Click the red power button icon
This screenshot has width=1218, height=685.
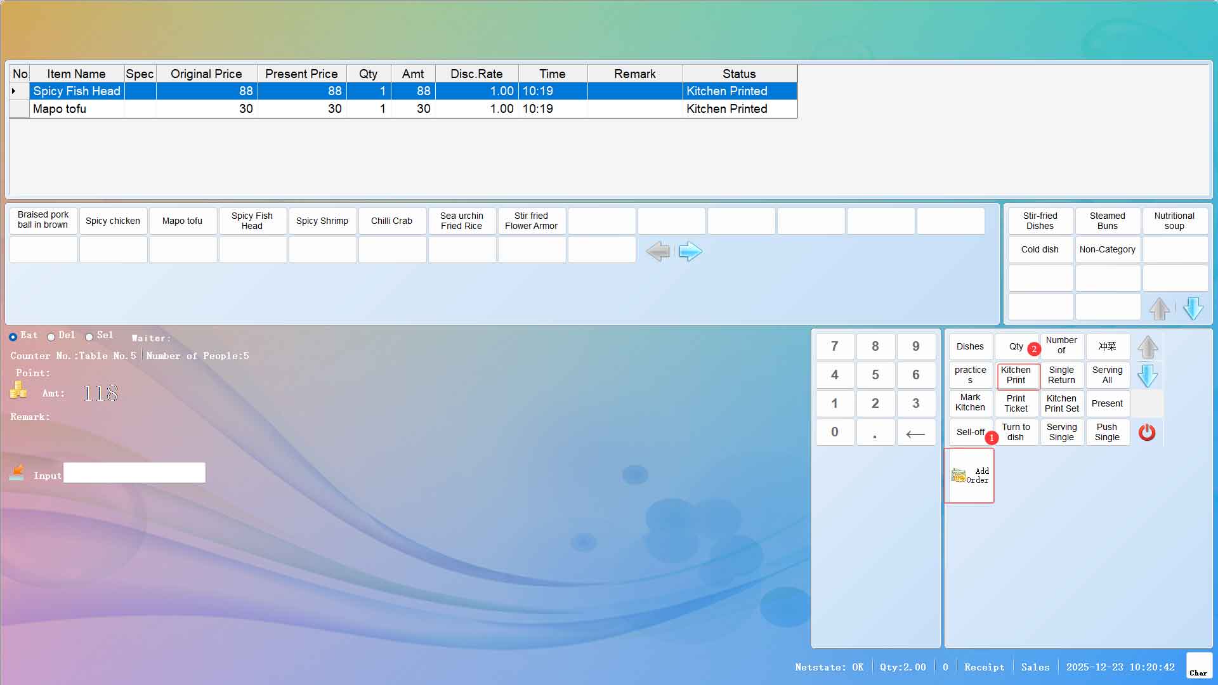(1146, 433)
